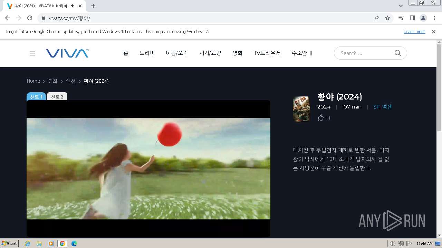The width and height of the screenshot is (442, 248).
Task: Switch to the 선로 2 tab
Action: pyautogui.click(x=57, y=96)
